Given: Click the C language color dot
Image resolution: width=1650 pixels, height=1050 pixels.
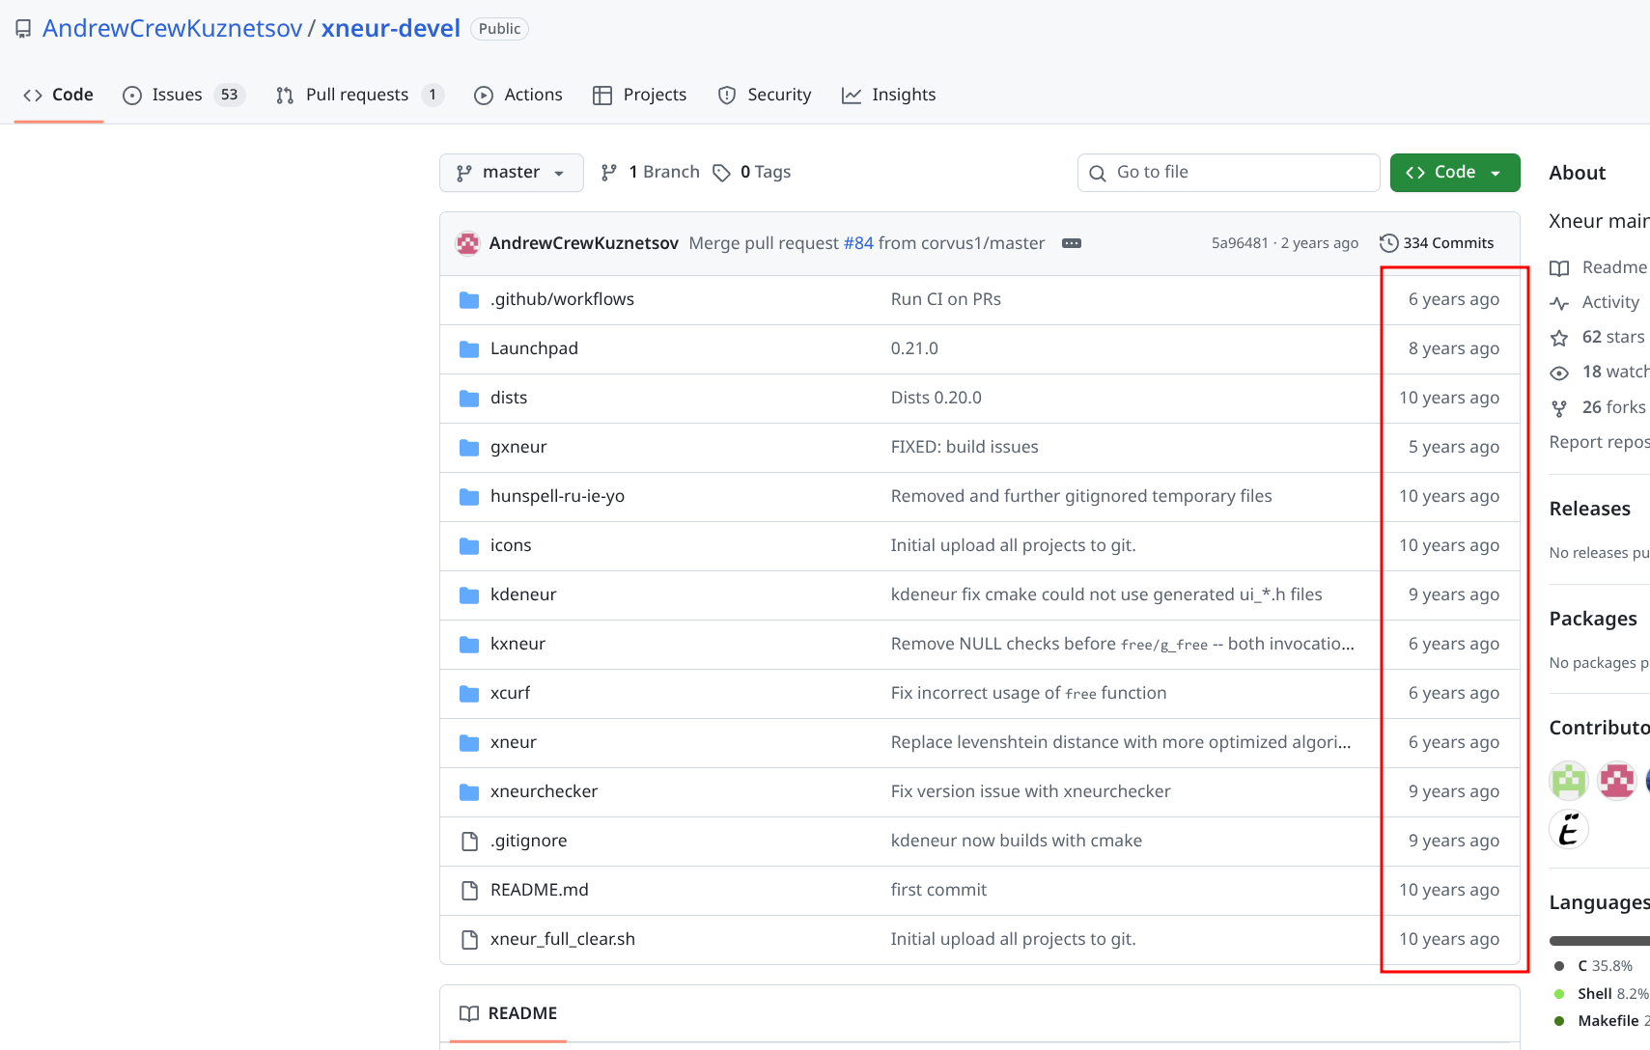Looking at the screenshot, I should pyautogui.click(x=1559, y=966).
